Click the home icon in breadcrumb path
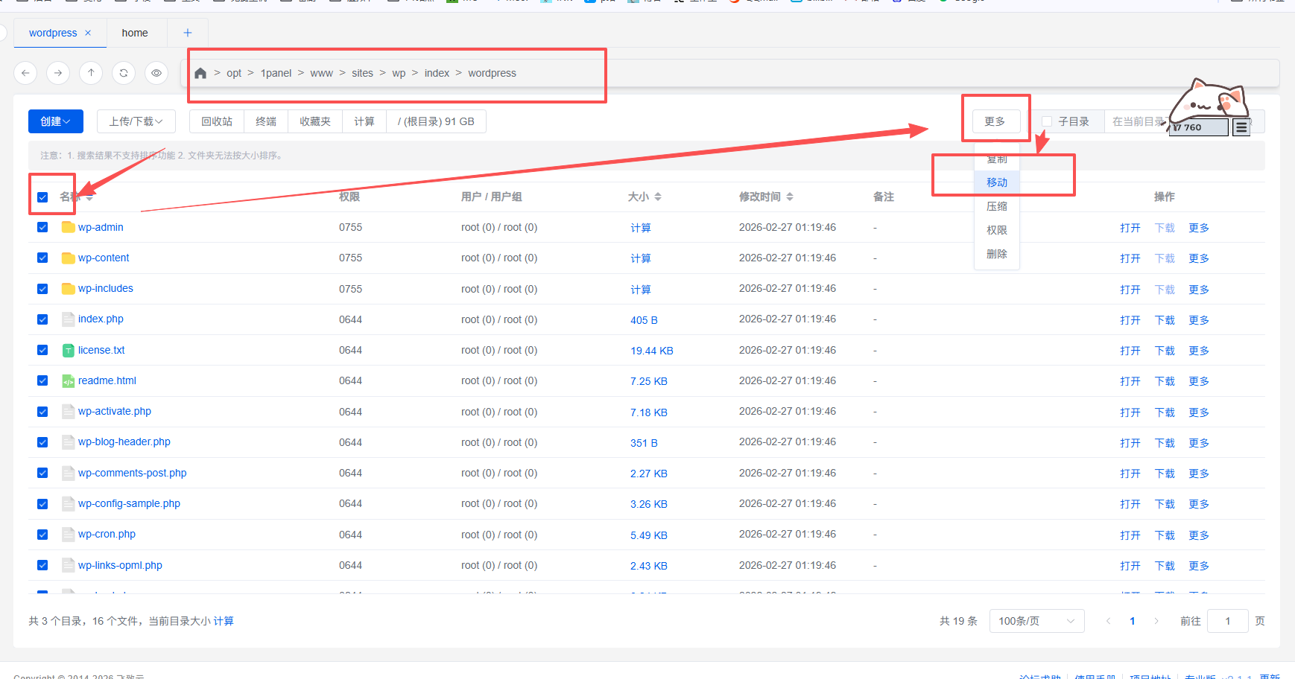1295x679 pixels. pos(200,73)
